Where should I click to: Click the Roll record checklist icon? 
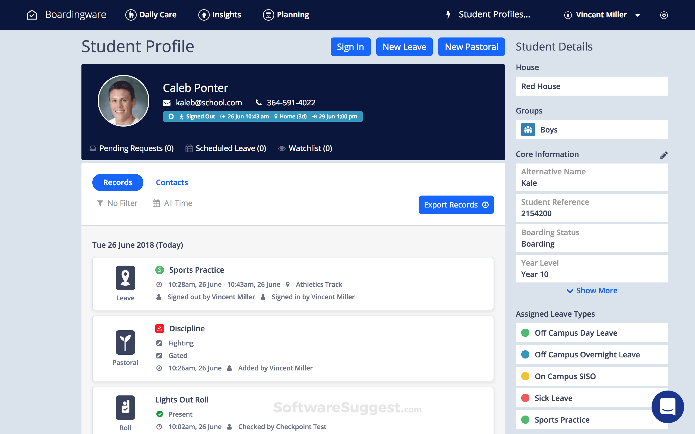coord(125,407)
